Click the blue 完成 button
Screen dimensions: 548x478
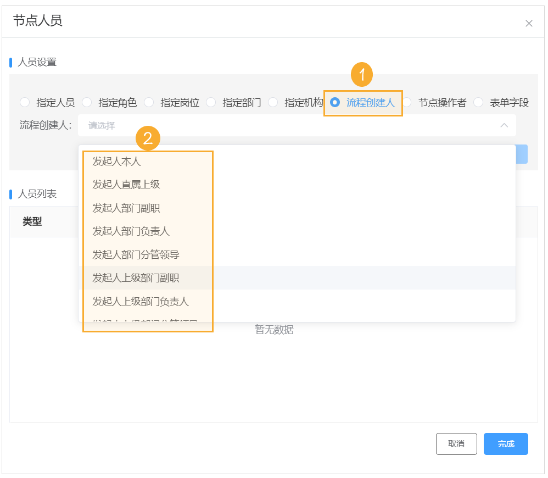tap(506, 444)
